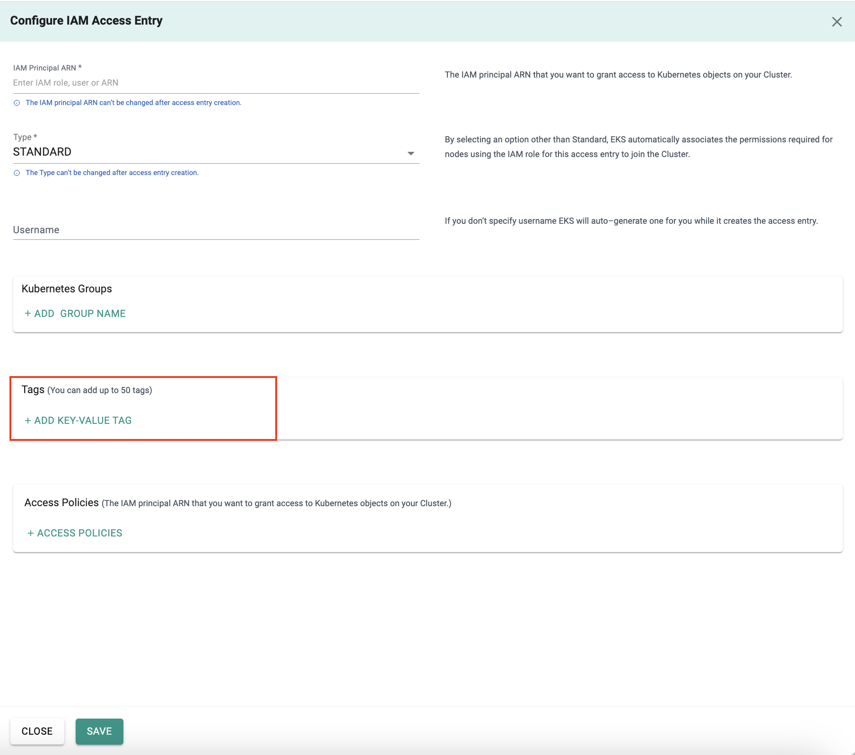Click the 'IAM principal ARN can't be changed' note

[x=133, y=103]
